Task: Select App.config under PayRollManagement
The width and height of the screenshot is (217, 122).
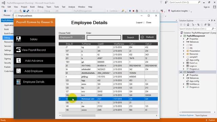Action: pyautogui.click(x=194, y=60)
